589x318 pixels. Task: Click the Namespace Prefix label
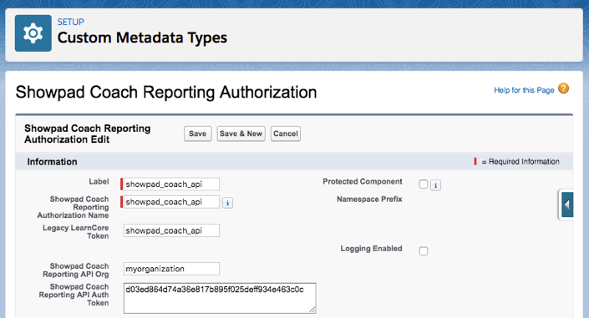pyautogui.click(x=369, y=199)
